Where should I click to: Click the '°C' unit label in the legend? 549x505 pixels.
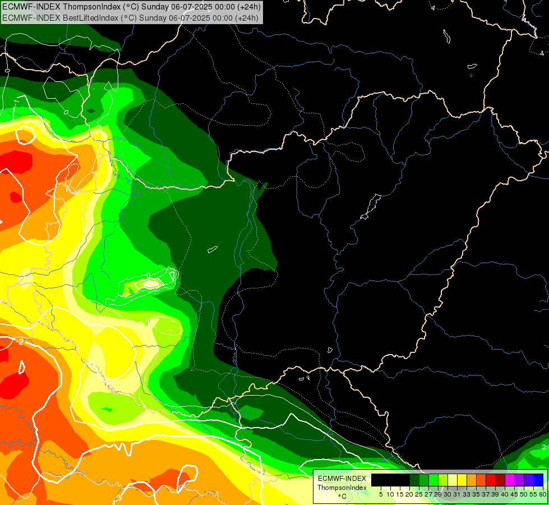(343, 497)
